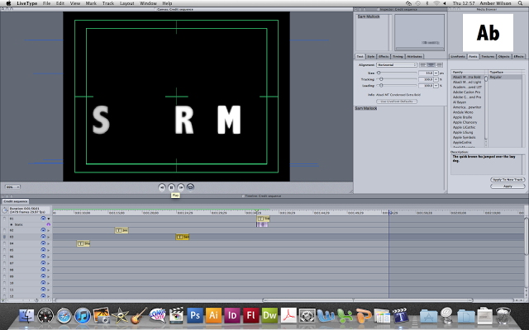529x330 pixels.
Task: Toggle visibility eye of track 06
Action: (x=43, y=257)
